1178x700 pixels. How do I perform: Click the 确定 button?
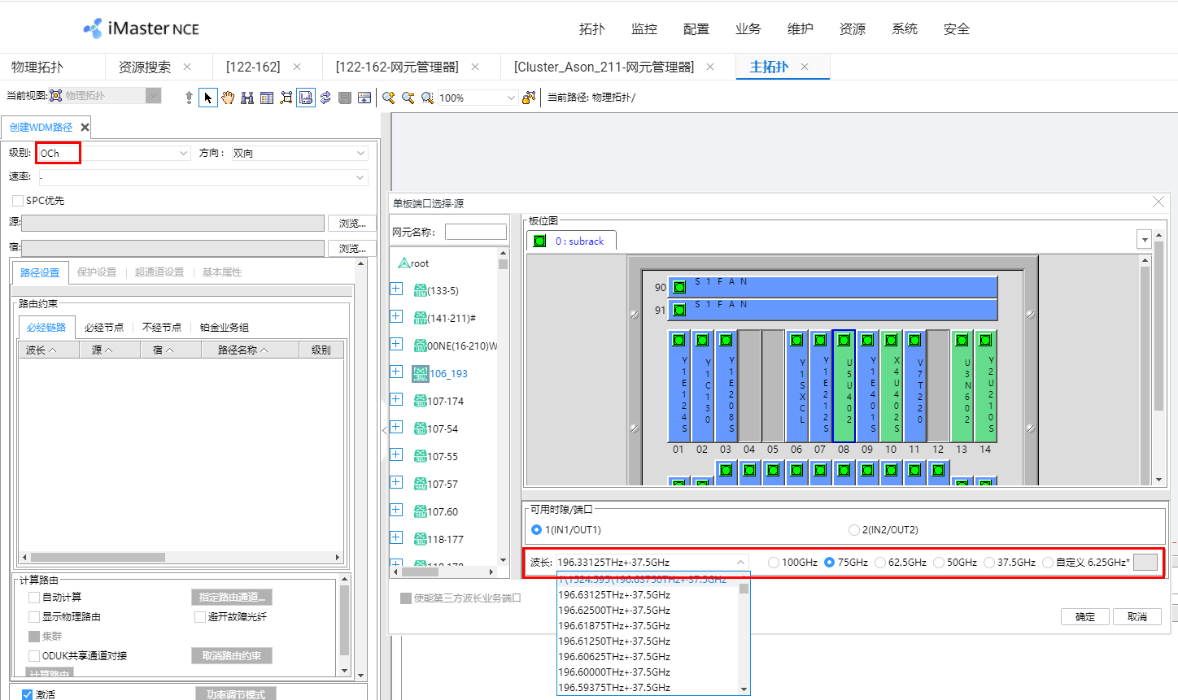tap(1085, 617)
